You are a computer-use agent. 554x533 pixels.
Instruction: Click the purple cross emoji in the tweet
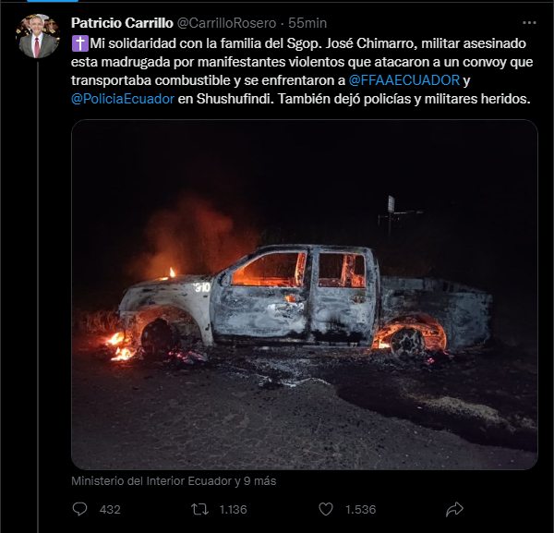click(79, 43)
